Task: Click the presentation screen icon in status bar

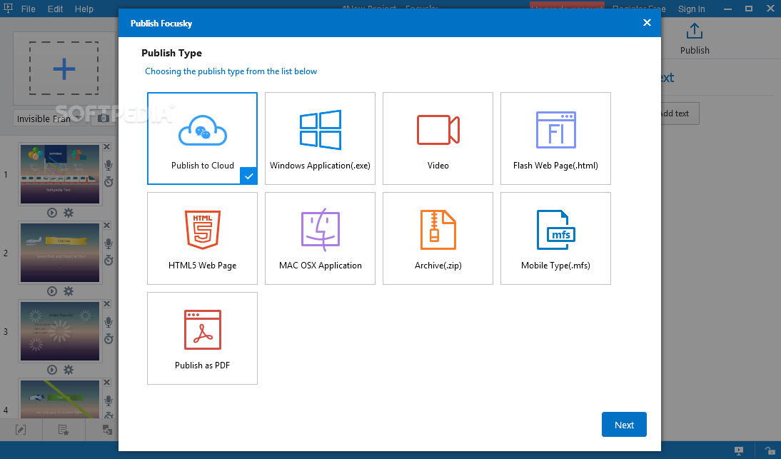Action: pos(739,450)
